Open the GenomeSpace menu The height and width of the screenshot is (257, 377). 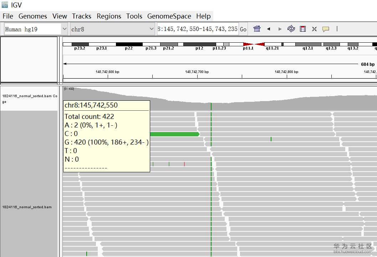pyautogui.click(x=169, y=16)
